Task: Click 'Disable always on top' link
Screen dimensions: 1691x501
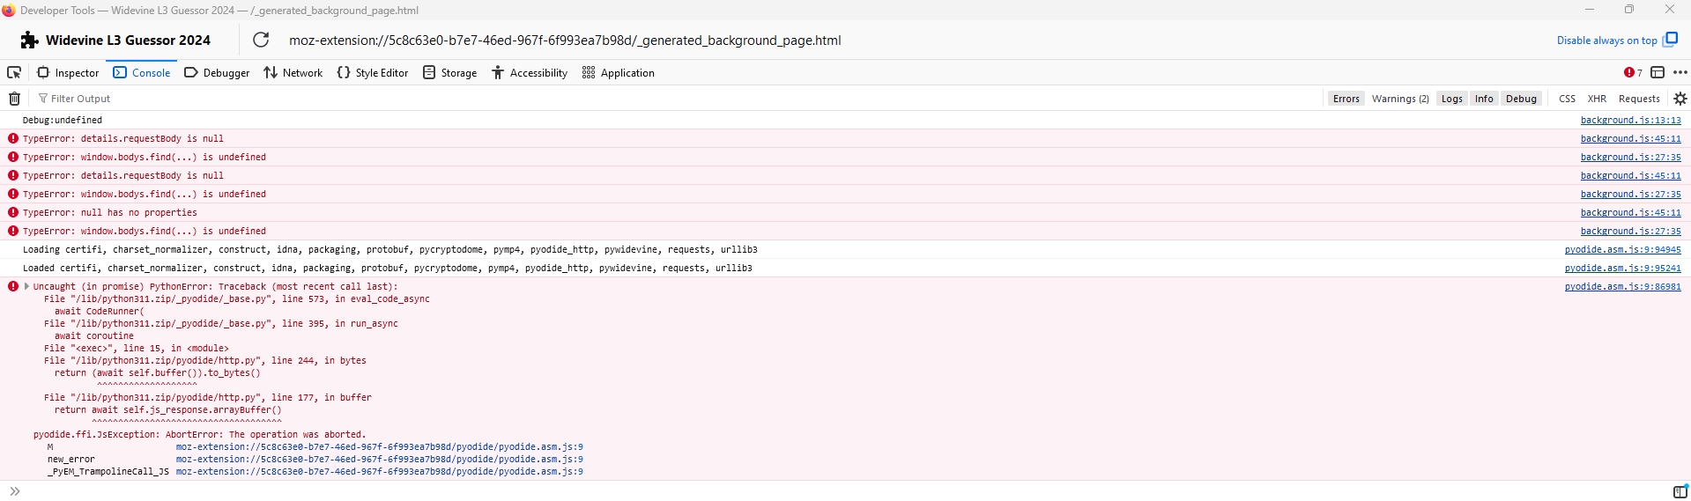Action: 1606,41
